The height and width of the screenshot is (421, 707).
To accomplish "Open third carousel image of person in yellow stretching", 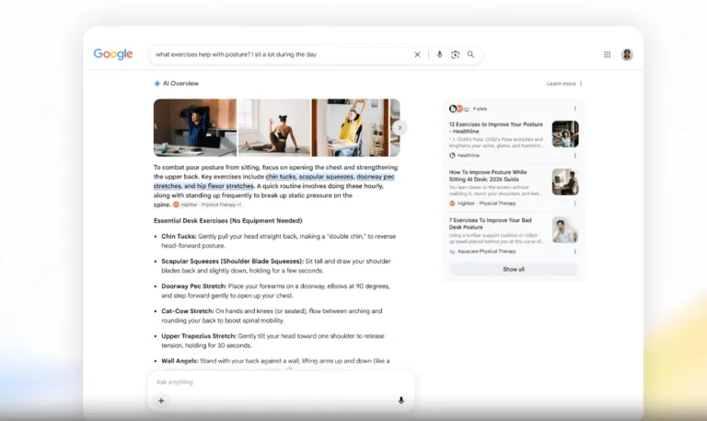I will pos(350,128).
